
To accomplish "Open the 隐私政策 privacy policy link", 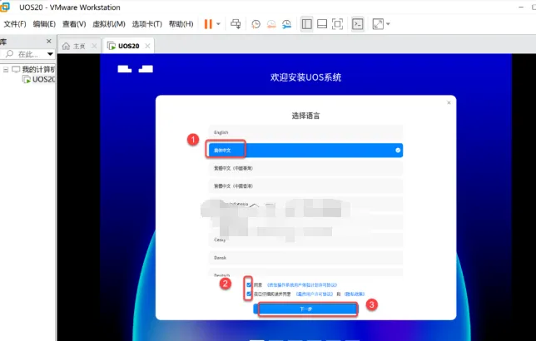I will (355, 294).
